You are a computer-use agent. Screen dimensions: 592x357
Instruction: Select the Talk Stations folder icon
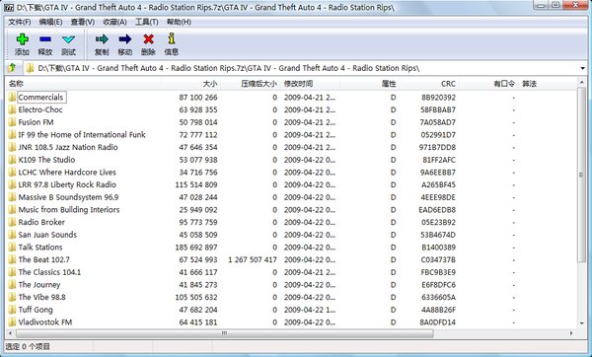click(12, 248)
